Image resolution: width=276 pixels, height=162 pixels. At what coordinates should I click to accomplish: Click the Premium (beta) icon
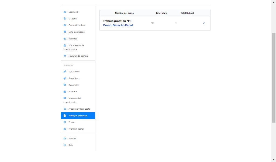(x=65, y=129)
